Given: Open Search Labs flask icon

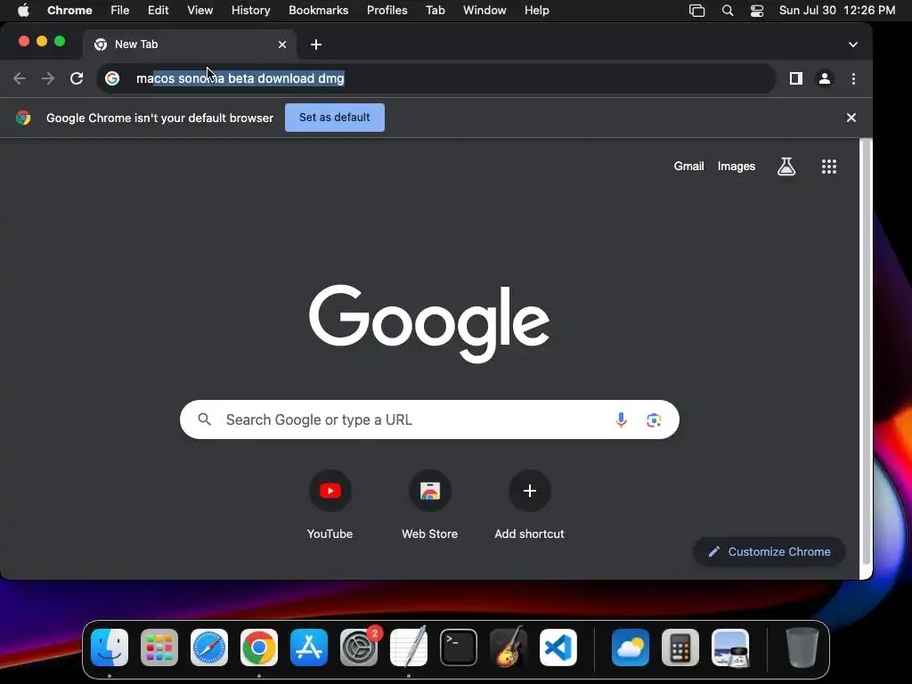Looking at the screenshot, I should (x=786, y=167).
